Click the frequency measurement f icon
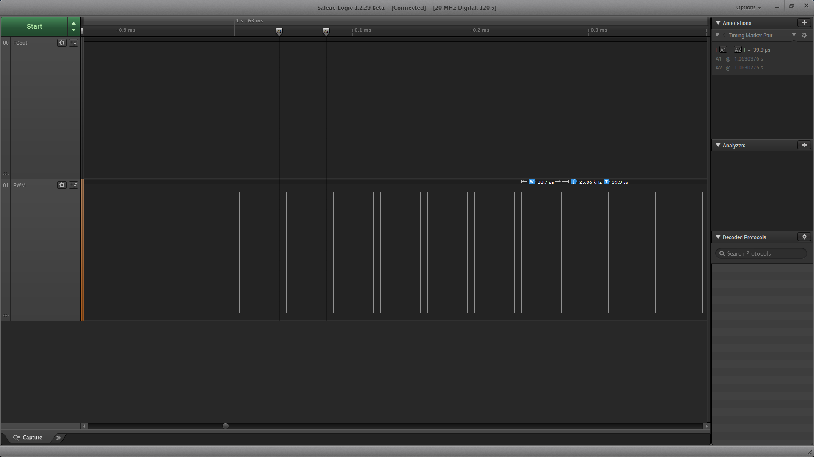Image resolution: width=814 pixels, height=457 pixels. click(574, 182)
